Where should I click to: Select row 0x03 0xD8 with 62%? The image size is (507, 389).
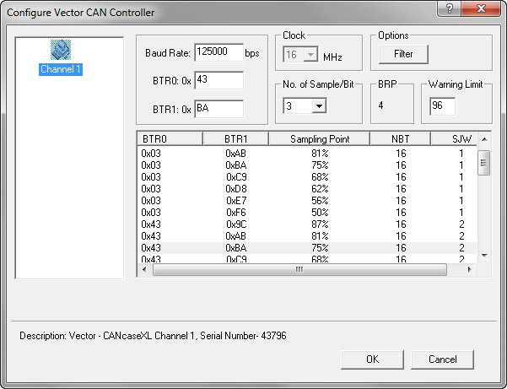[307, 189]
